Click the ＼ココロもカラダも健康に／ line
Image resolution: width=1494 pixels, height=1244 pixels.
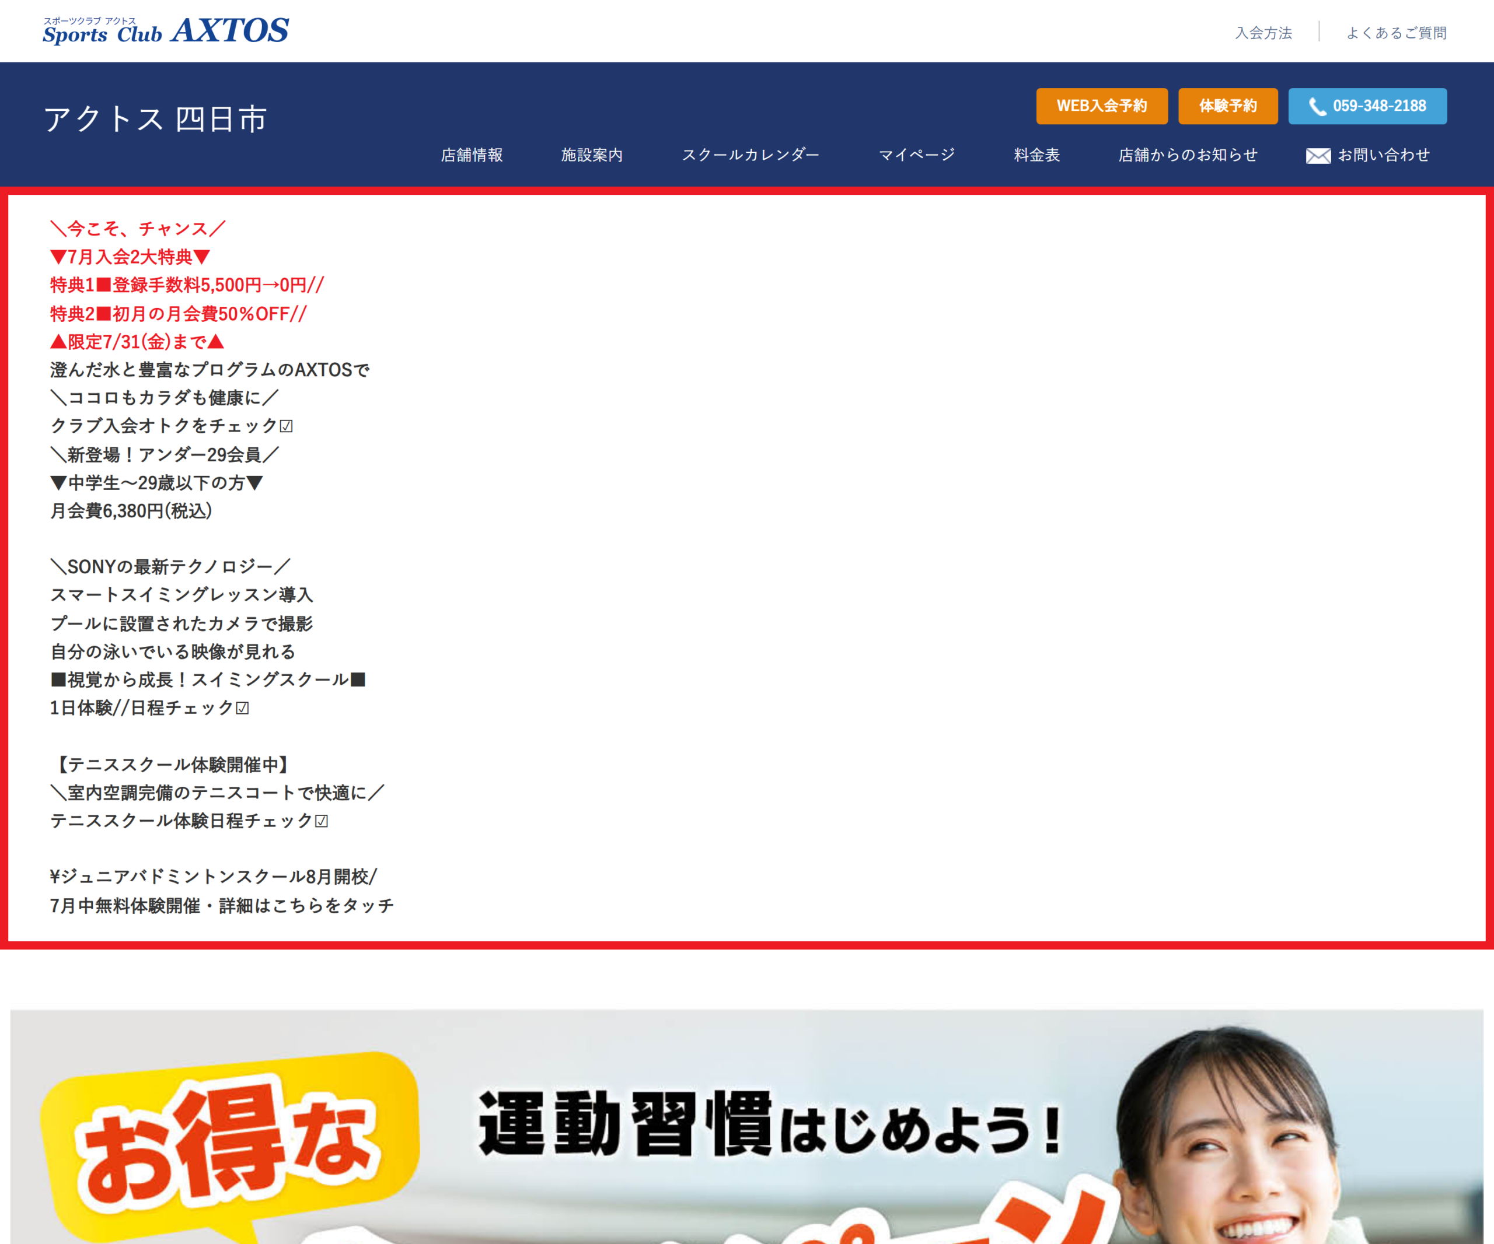165,398
